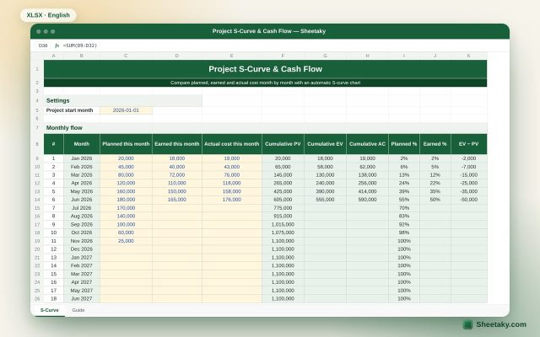Select the 'Jun 2027' month cell
The image size is (540, 337).
tap(82, 298)
